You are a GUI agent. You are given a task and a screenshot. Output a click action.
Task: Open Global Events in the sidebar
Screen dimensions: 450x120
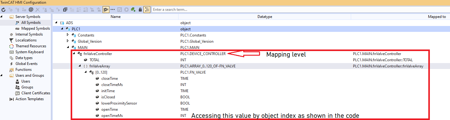pyautogui.click(x=26, y=64)
